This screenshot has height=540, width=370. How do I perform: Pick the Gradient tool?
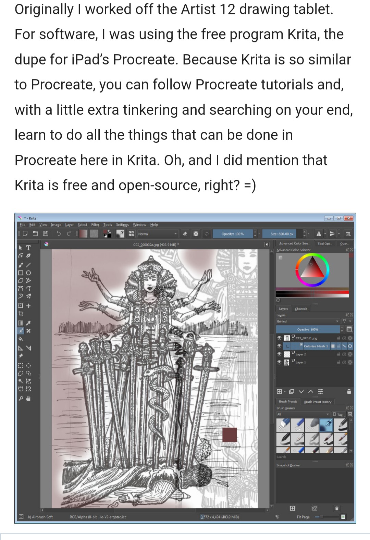[x=21, y=323]
